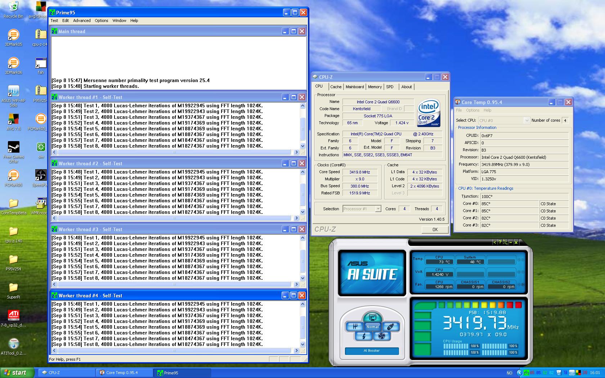Screen dimensions: 605x378
Task: Click the AI Nap sleeping monitor icon
Action: point(372,317)
